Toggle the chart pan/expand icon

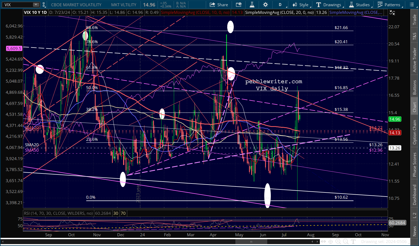tap(323, 241)
